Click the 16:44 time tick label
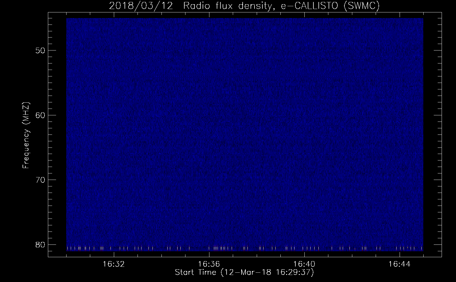Screen dimensions: 456x282 [400, 264]
